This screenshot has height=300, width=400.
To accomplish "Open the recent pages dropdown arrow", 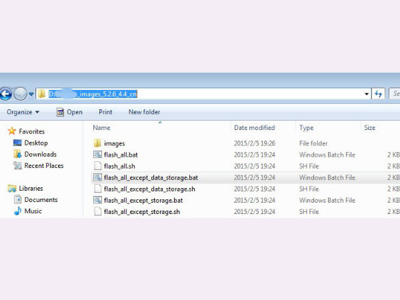I will [31, 94].
